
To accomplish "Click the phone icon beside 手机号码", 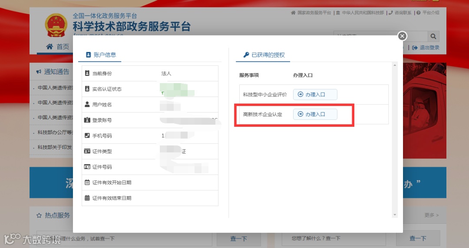I will tap(87, 135).
